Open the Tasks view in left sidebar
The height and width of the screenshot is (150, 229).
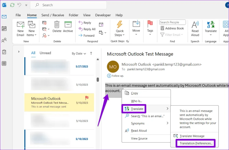[4, 52]
